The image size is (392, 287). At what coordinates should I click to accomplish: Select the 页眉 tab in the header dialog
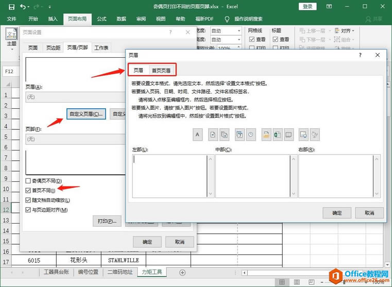pyautogui.click(x=138, y=70)
